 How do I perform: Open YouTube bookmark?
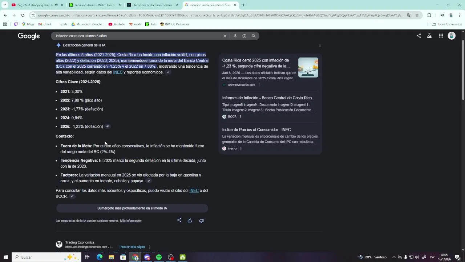click(117, 24)
